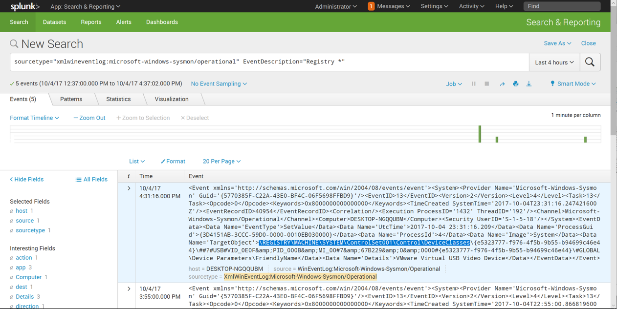The height and width of the screenshot is (309, 617).
Task: Click the Close link
Action: pos(588,43)
